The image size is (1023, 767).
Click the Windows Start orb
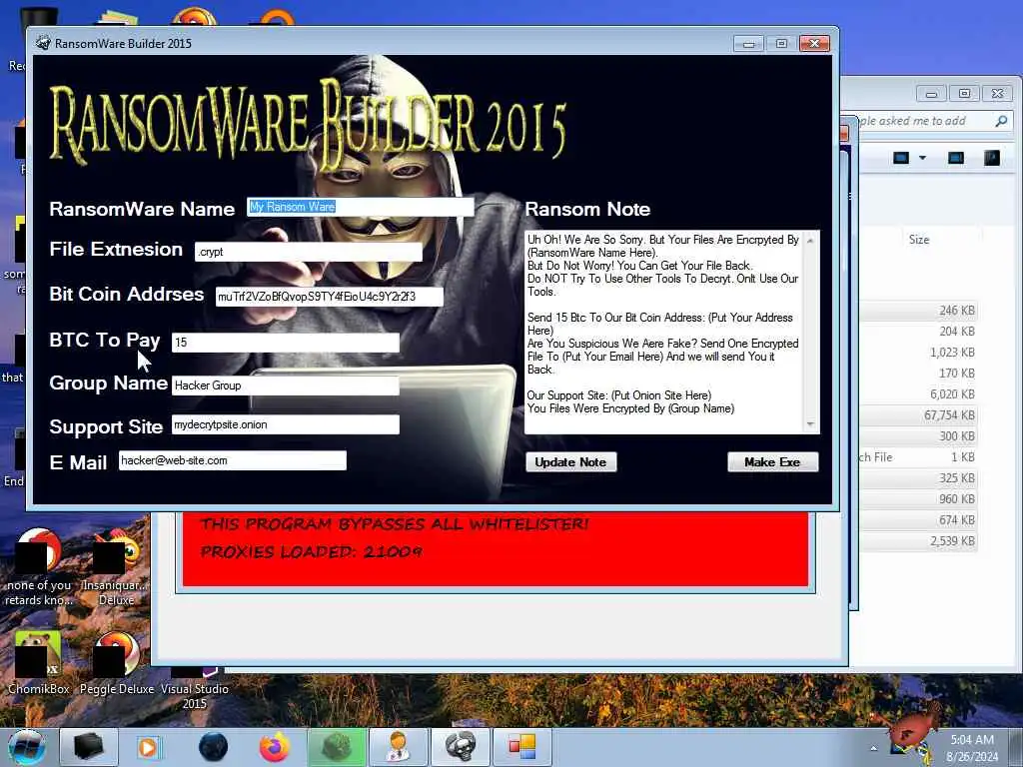click(27, 747)
